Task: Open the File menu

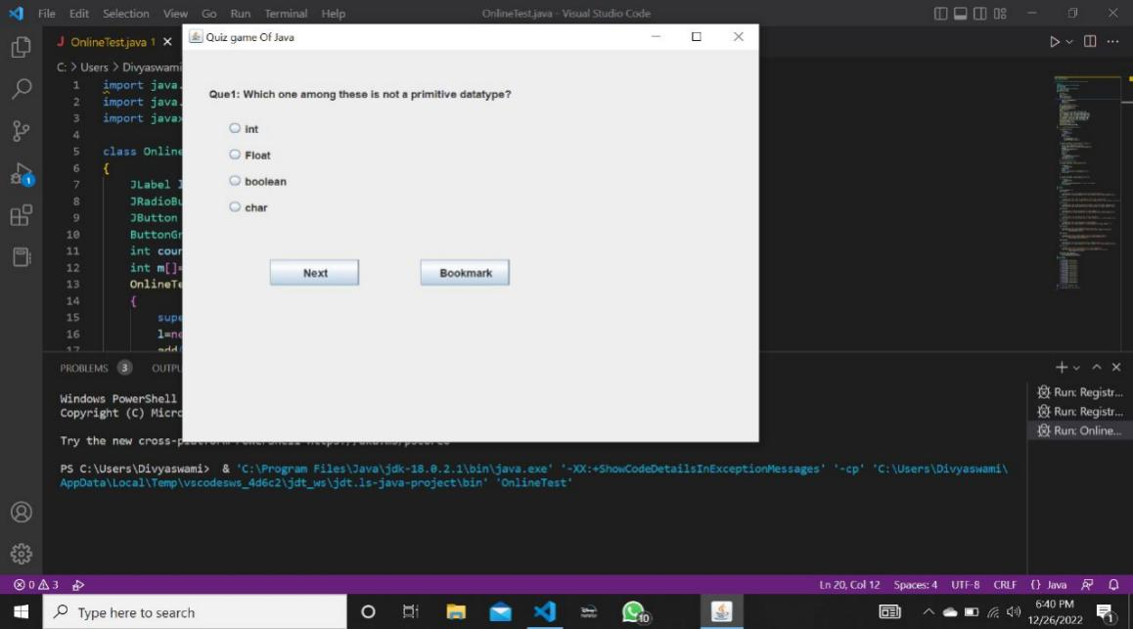Action: [x=46, y=13]
